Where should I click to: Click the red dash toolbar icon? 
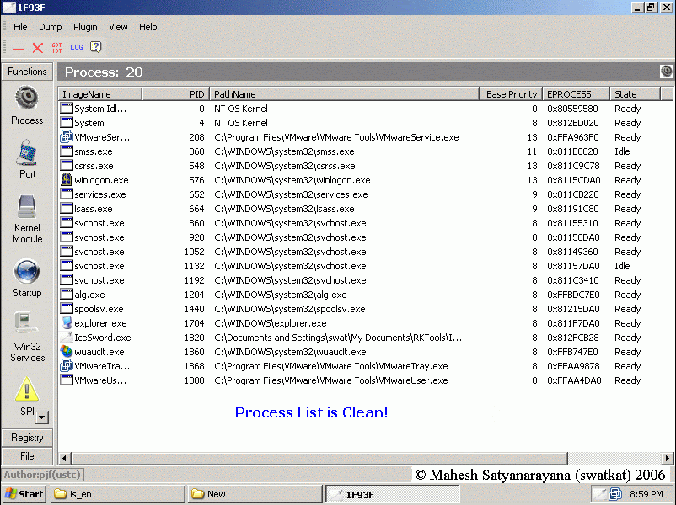click(18, 49)
